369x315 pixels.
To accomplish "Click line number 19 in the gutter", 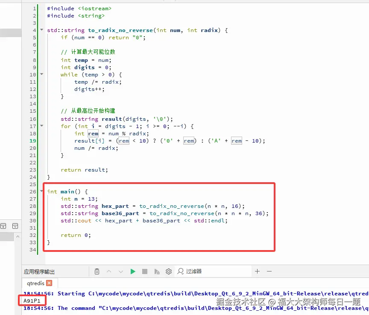I will pos(33,141).
